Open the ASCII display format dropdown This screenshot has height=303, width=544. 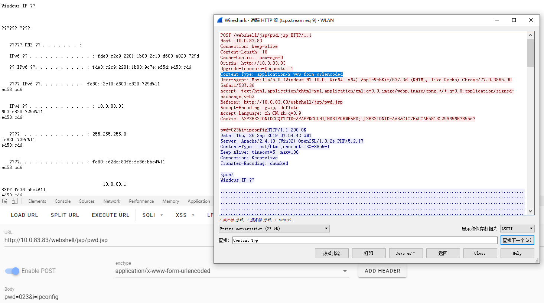[x=517, y=229]
